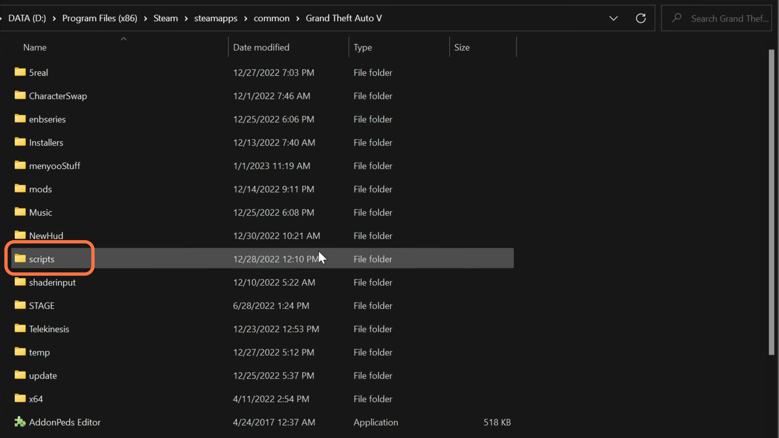779x438 pixels.
Task: Select the CharacterSwap folder name
Action: [x=58, y=96]
